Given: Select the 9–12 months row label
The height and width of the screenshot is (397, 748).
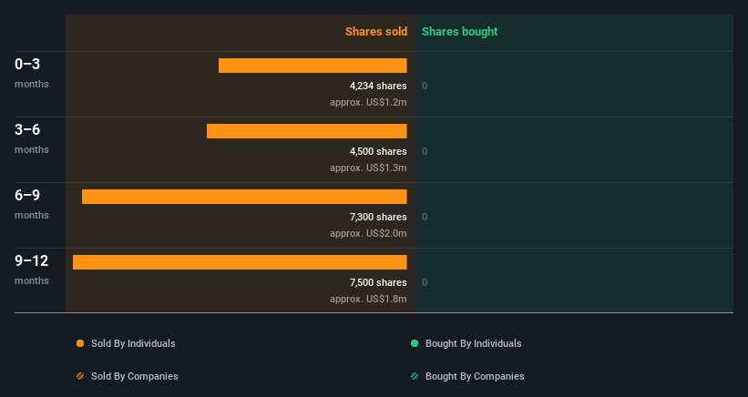Looking at the screenshot, I should pos(32,270).
